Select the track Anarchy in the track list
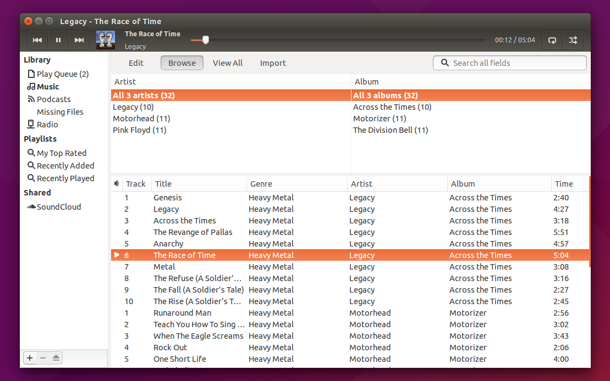Screen dimensions: 610x381 [168, 243]
